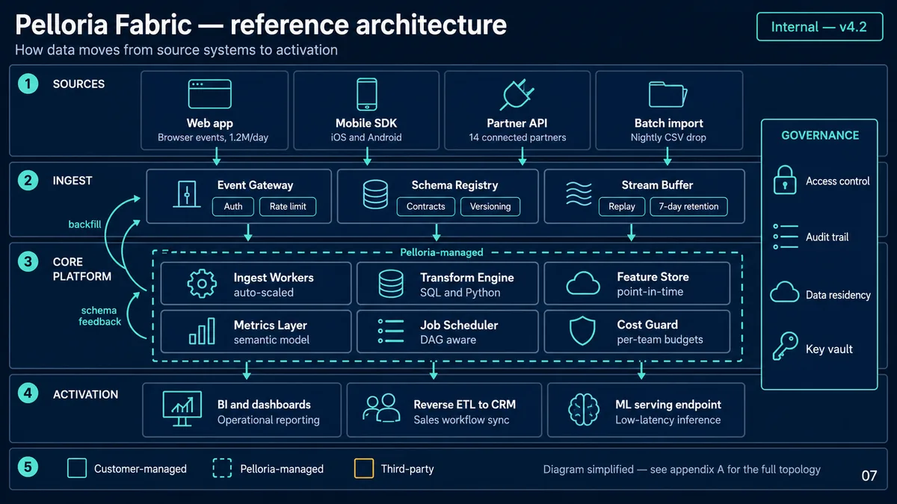Click the Customer-managed legend square
Viewport: 897px width, 504px height.
pyautogui.click(x=77, y=468)
